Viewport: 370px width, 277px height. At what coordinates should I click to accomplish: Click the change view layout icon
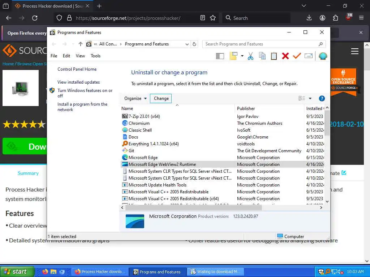click(302, 98)
